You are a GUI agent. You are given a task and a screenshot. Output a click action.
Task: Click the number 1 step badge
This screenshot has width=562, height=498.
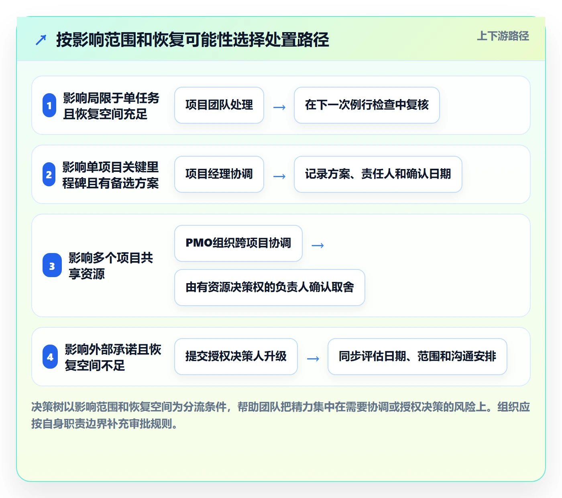49,105
